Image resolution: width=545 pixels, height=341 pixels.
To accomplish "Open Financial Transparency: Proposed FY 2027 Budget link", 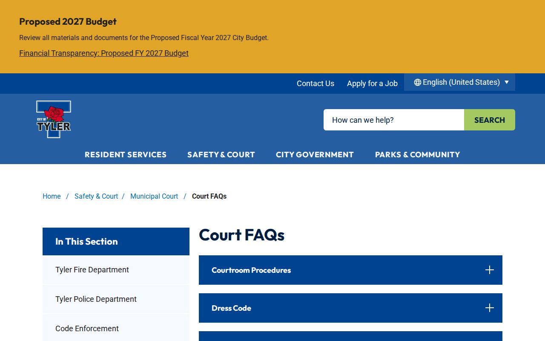I will [x=104, y=53].
